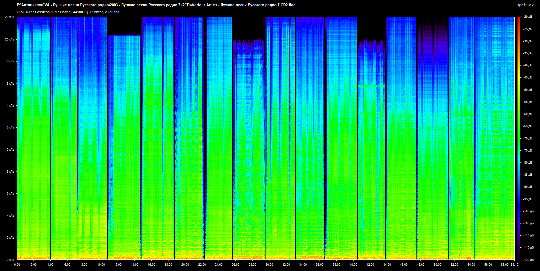Click the 0:00 start time label
Viewport: 540px width, 271px height.
click(17, 265)
